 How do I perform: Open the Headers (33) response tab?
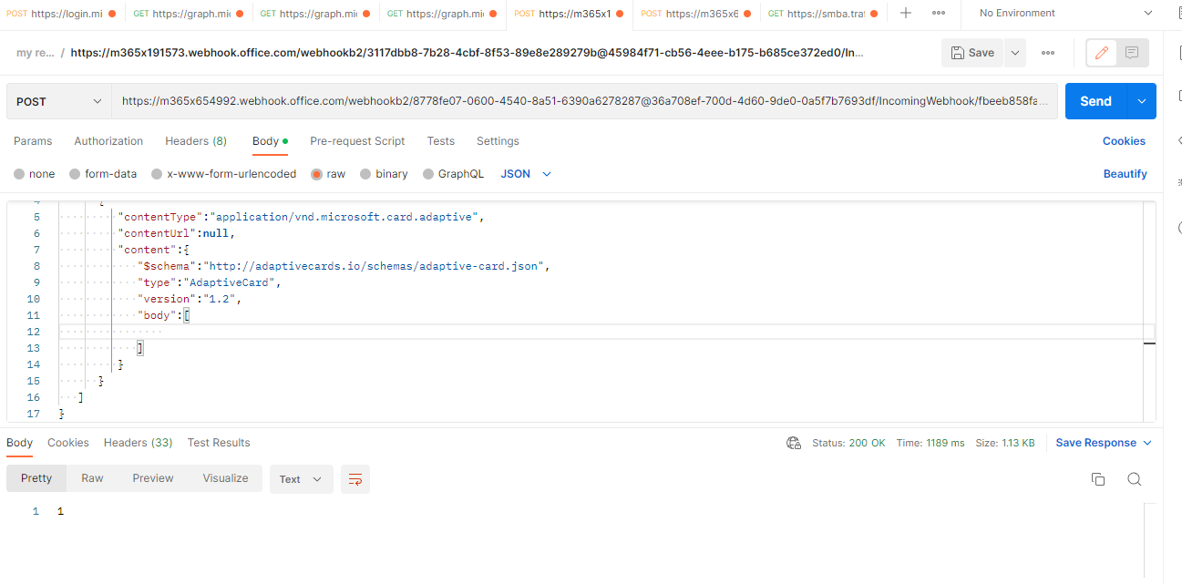click(138, 443)
